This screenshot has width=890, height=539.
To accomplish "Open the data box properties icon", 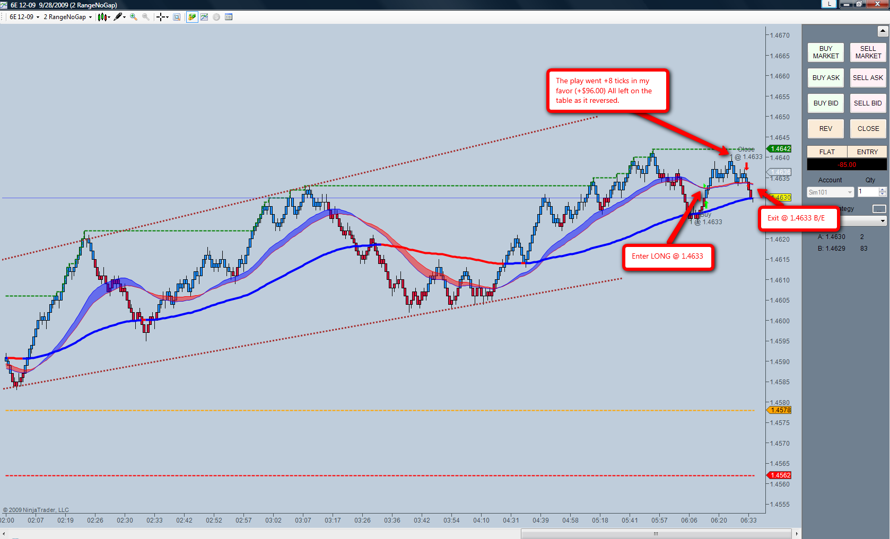I will [229, 17].
